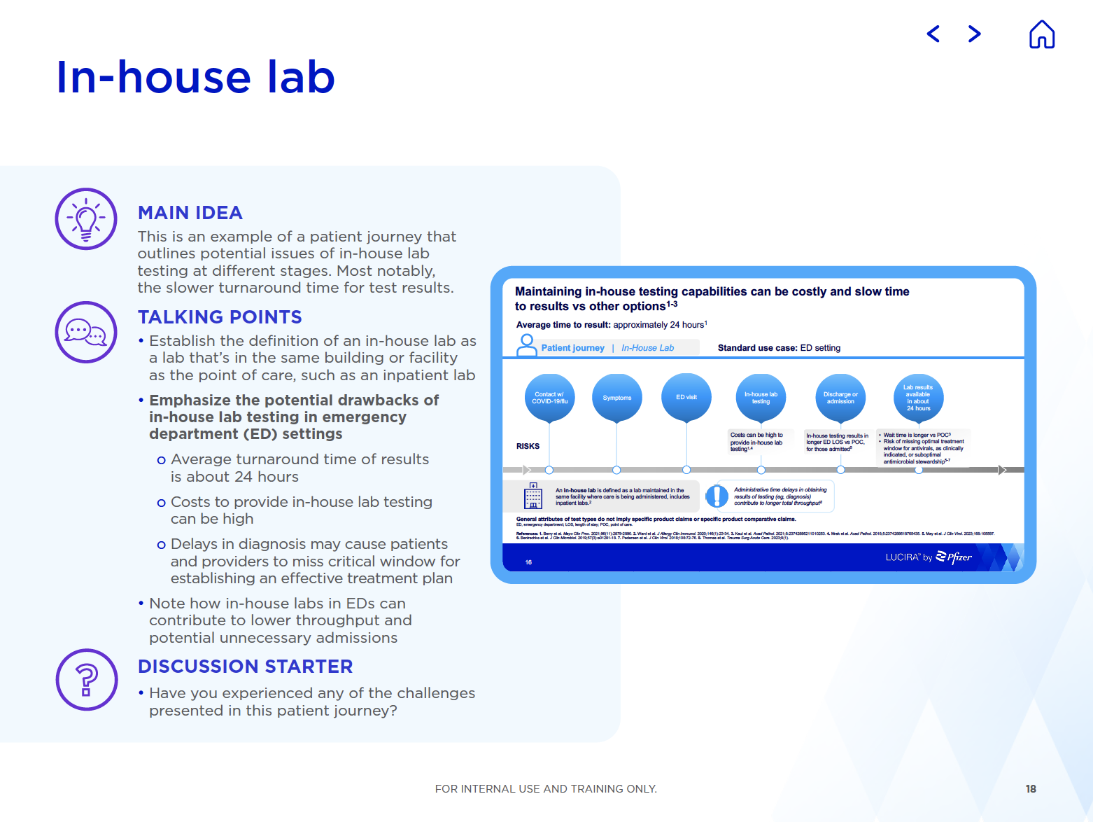
Task: Click the 'In-house lab testing' journey bubble
Action: pyautogui.click(x=761, y=398)
